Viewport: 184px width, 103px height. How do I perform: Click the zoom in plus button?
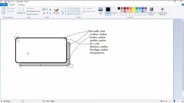tap(183, 101)
